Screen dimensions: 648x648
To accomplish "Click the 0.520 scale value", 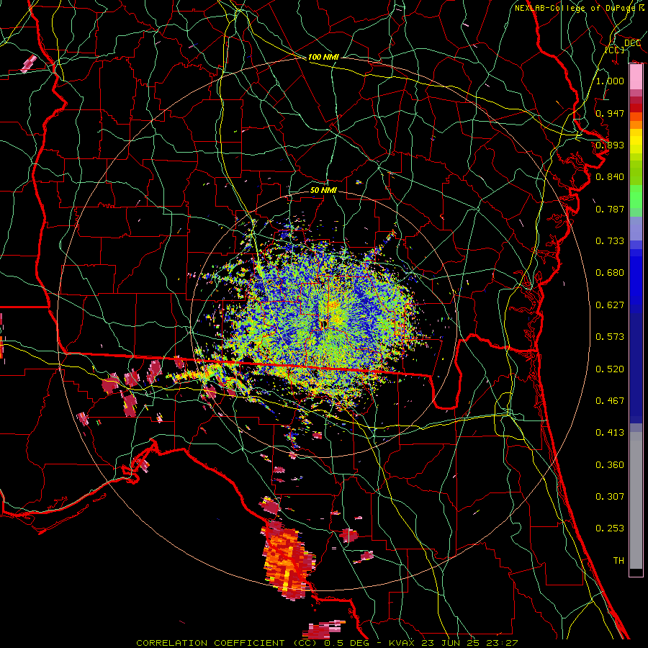I will click(x=610, y=369).
